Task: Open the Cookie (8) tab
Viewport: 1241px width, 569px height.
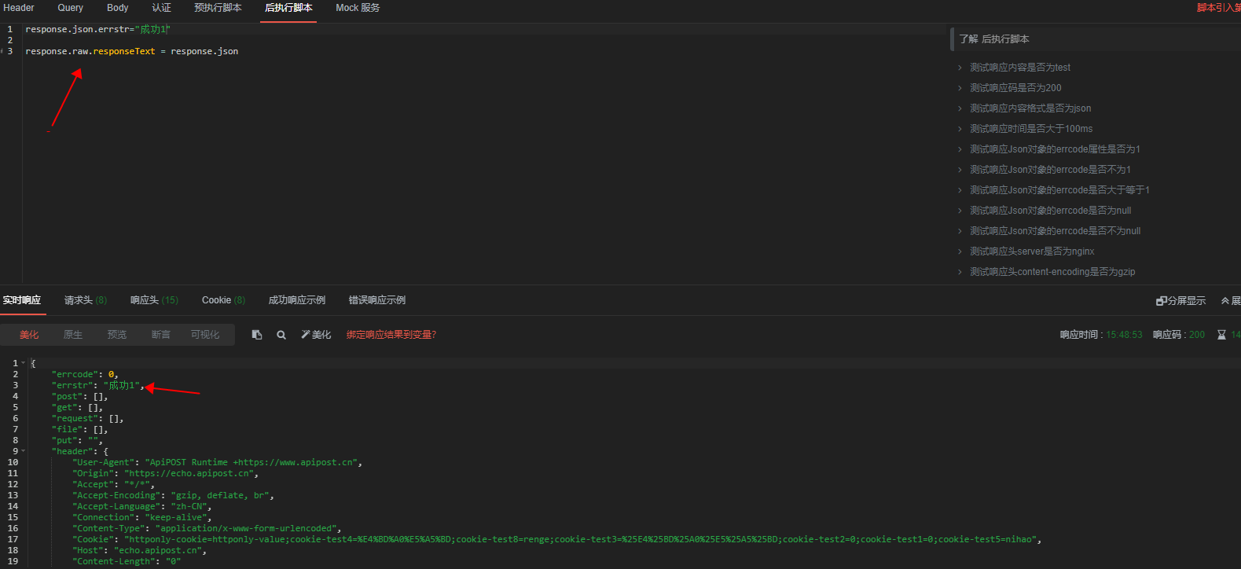Action: pos(223,300)
